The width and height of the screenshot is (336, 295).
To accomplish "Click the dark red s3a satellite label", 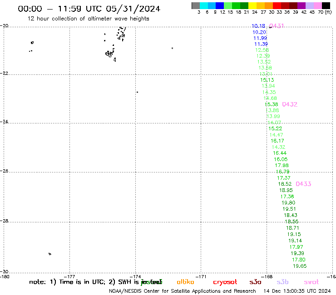I will [x=255, y=282].
